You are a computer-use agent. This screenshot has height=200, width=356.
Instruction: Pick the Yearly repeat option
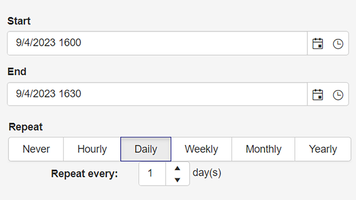point(323,149)
